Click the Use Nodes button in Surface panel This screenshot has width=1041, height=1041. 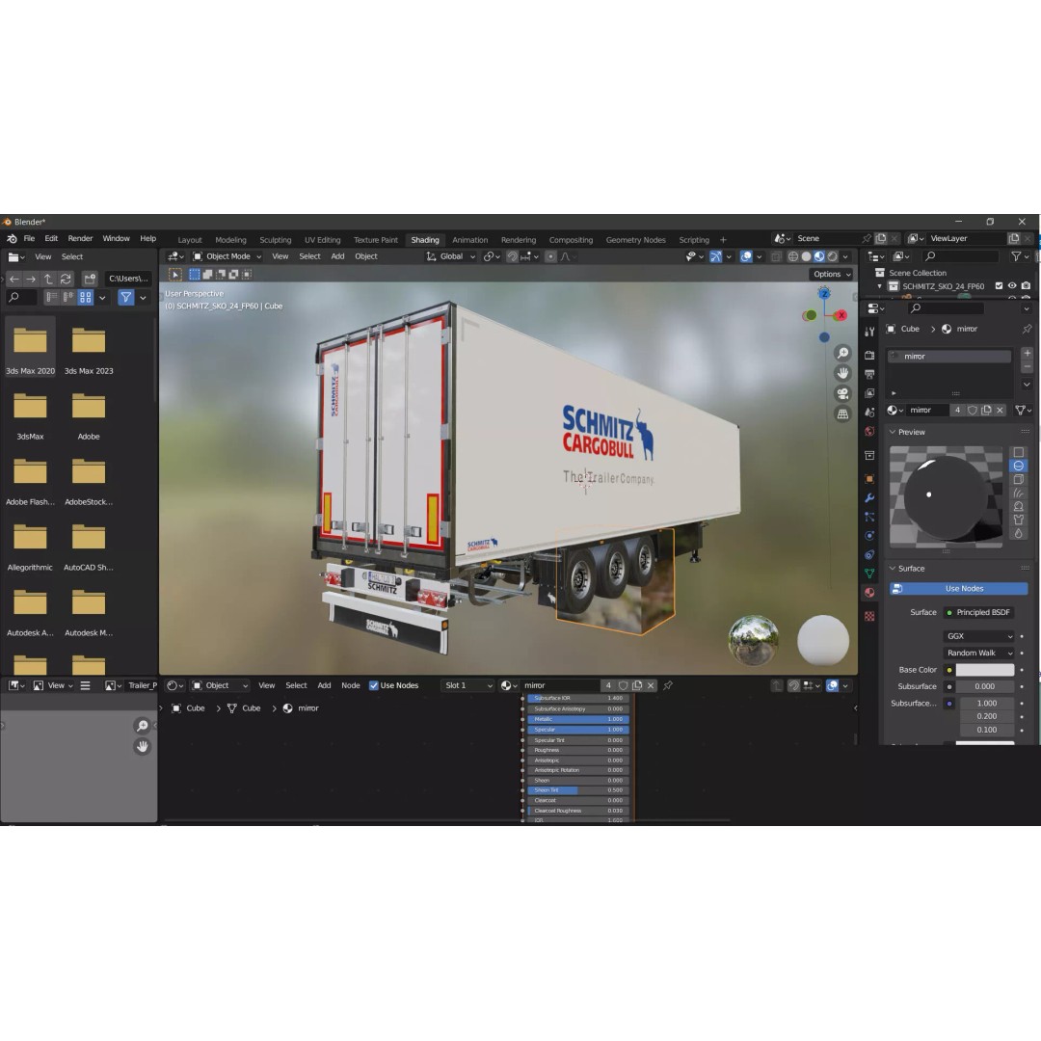[959, 589]
